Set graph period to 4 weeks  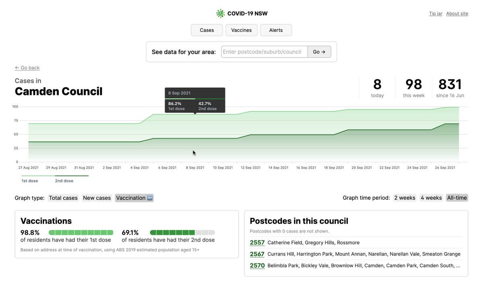[x=431, y=198]
